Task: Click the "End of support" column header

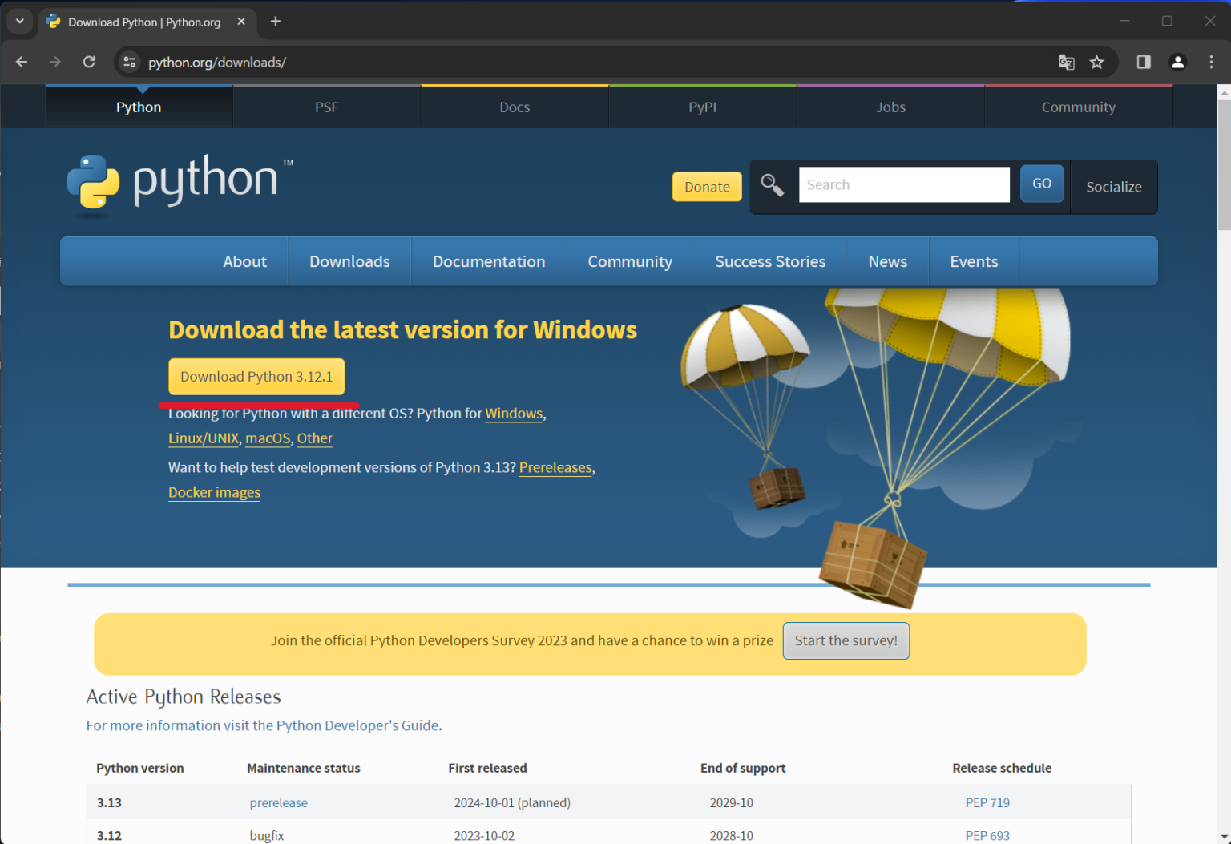Action: click(743, 768)
